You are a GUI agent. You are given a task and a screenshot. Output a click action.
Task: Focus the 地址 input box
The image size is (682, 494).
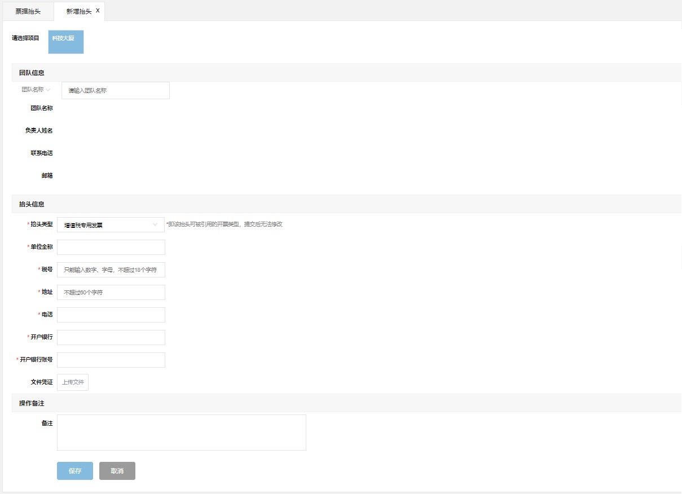point(111,292)
